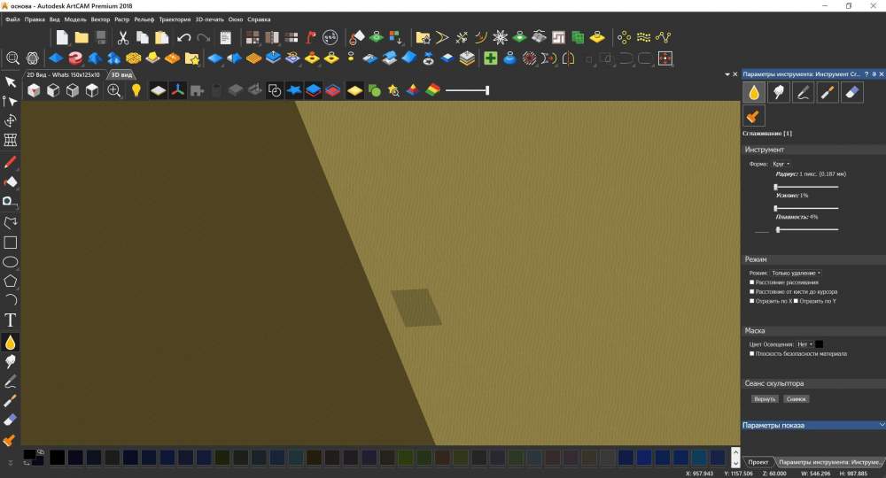The height and width of the screenshot is (478, 886).
Task: Click the scissors Cut icon
Action: 122,37
